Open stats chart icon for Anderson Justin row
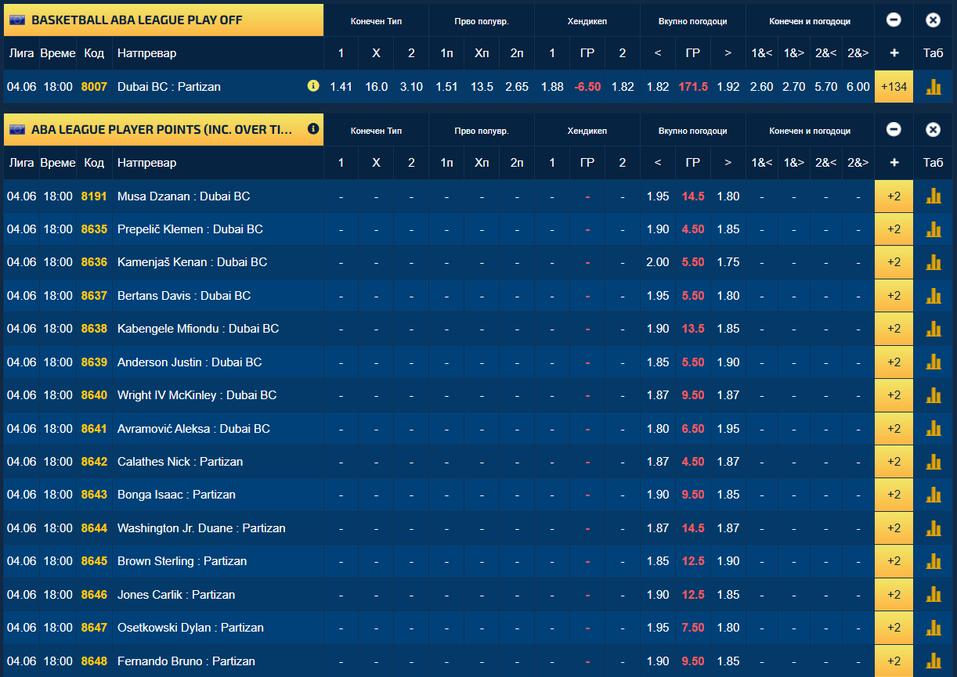The width and height of the screenshot is (957, 677). click(x=933, y=362)
